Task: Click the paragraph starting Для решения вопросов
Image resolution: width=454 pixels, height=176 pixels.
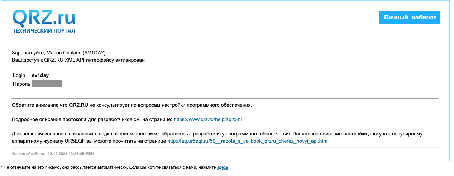Action: tap(143, 134)
